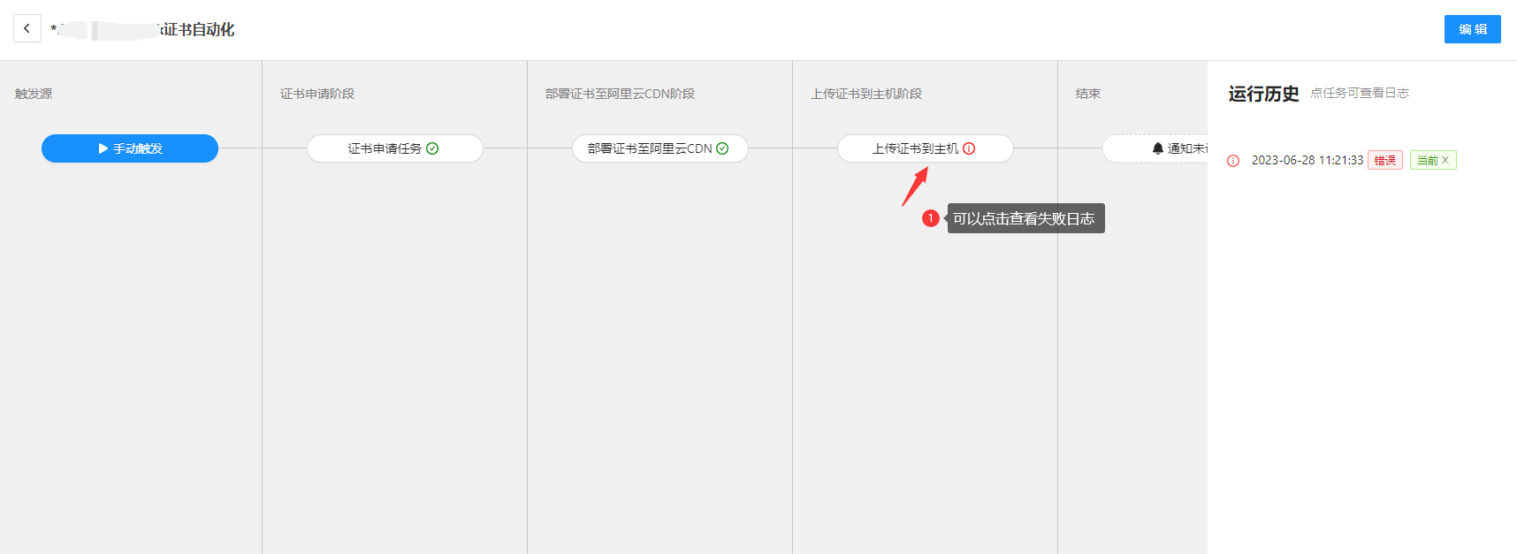Open the 编辑 button

1472,29
